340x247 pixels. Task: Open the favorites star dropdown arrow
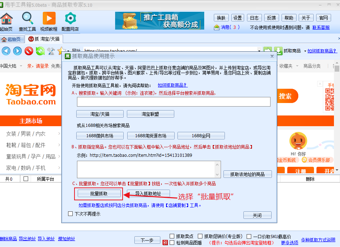click(x=68, y=51)
